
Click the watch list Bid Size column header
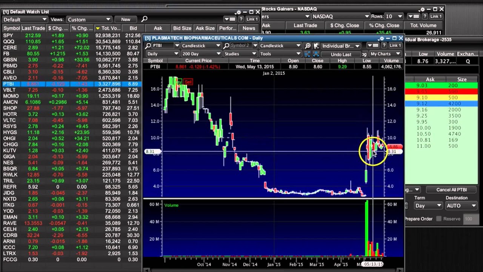(x=182, y=28)
